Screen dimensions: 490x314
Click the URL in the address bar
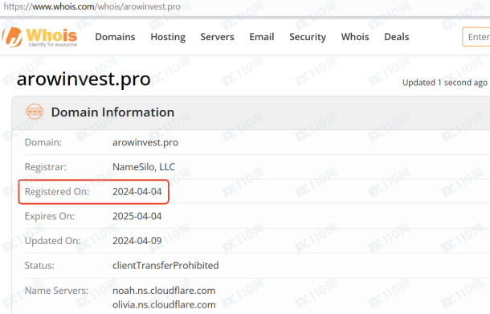[x=92, y=6]
